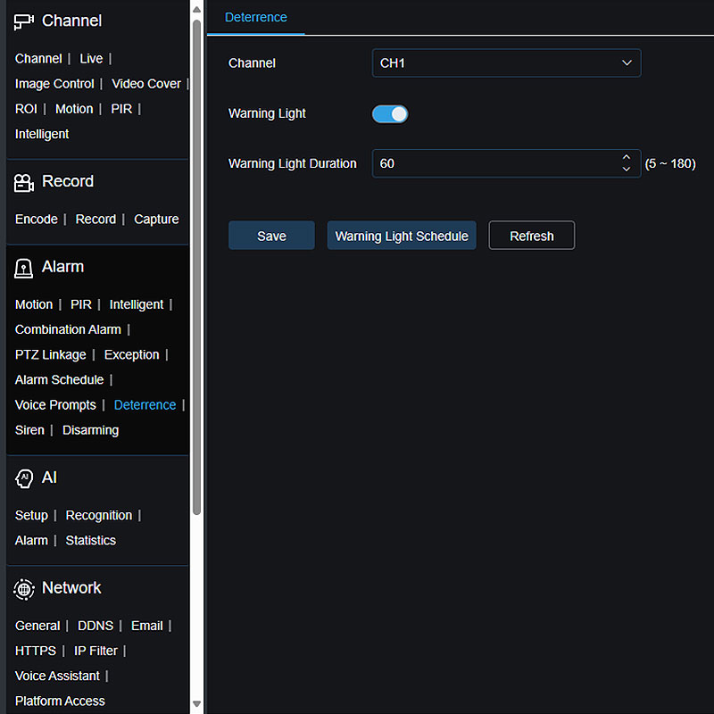Click the Network globe icon
The height and width of the screenshot is (714, 714).
tap(24, 589)
